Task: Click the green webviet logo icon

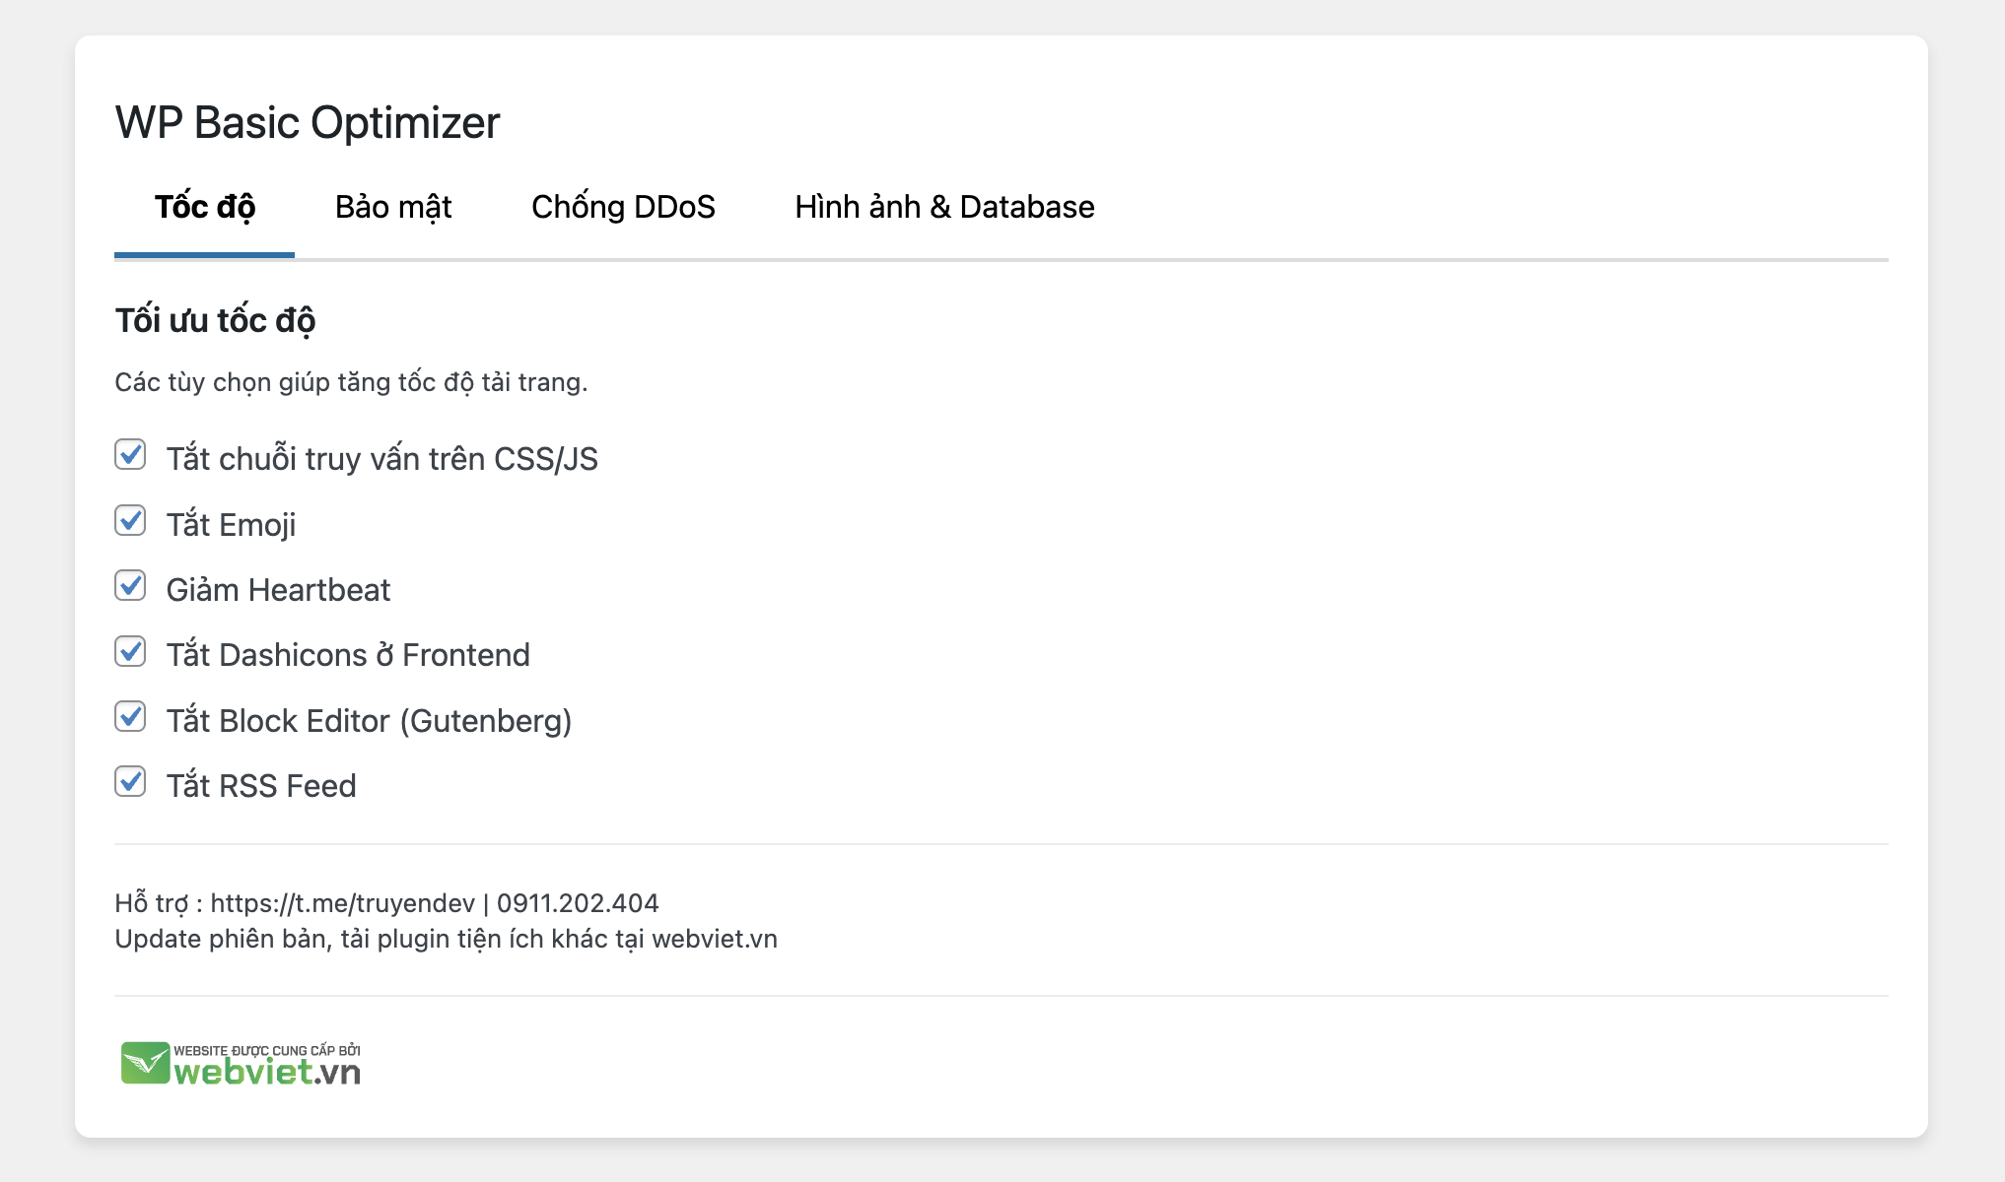Action: click(x=145, y=1063)
